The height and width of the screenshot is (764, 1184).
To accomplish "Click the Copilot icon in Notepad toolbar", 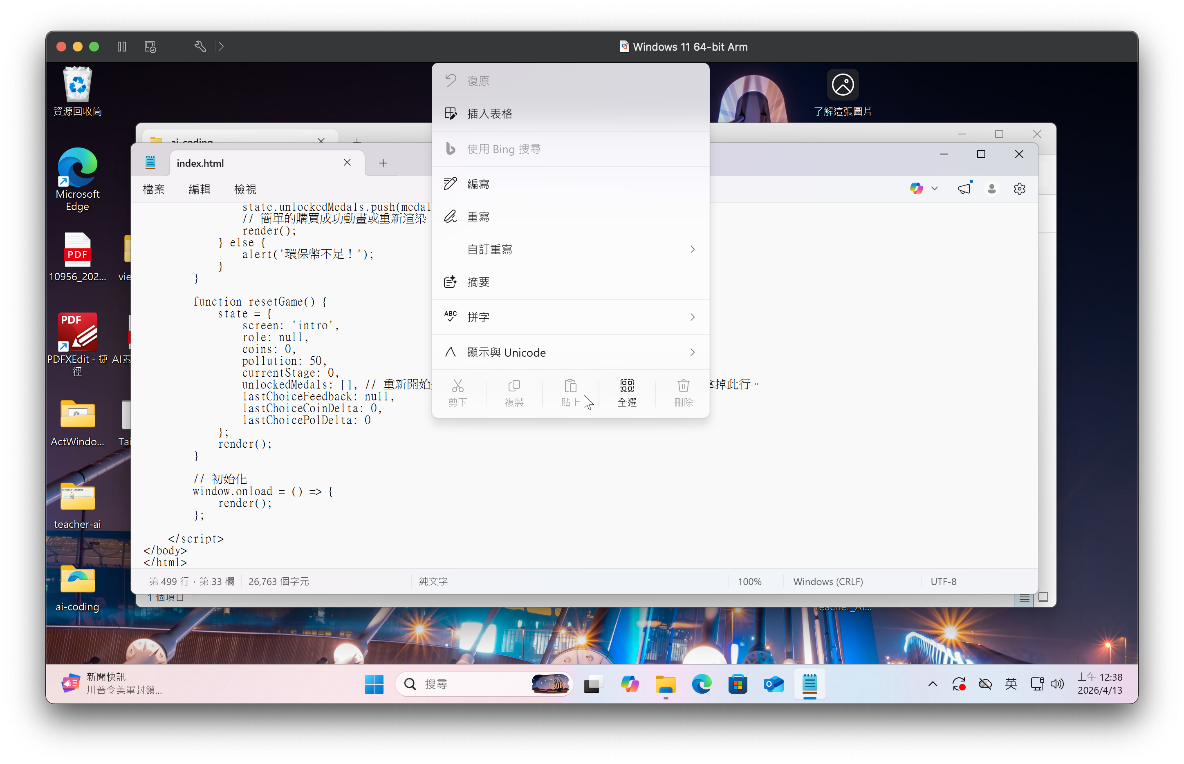I will (916, 188).
